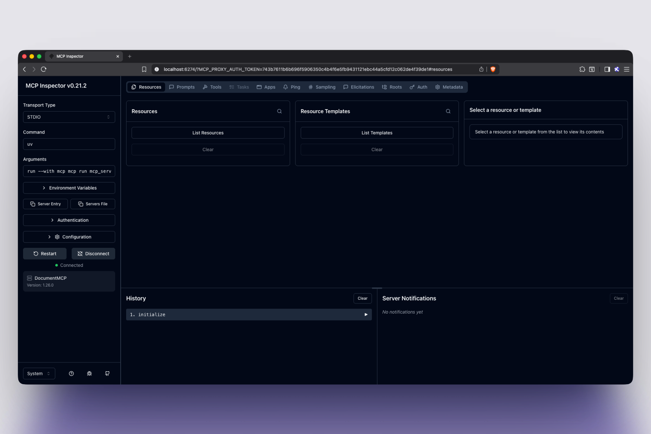Click the DocumentMCP server name
651x434 pixels.
coord(51,278)
